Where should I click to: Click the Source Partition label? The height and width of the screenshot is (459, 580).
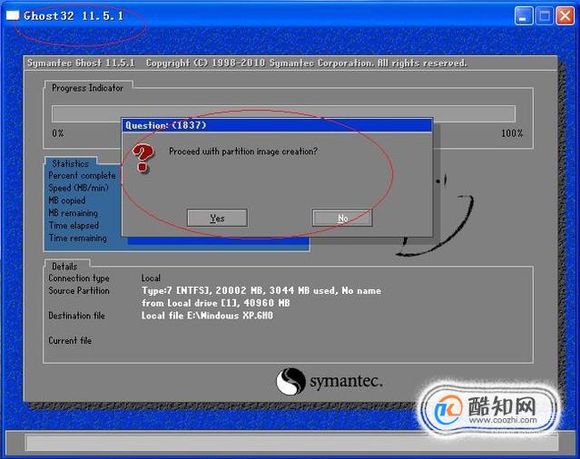coord(79,290)
